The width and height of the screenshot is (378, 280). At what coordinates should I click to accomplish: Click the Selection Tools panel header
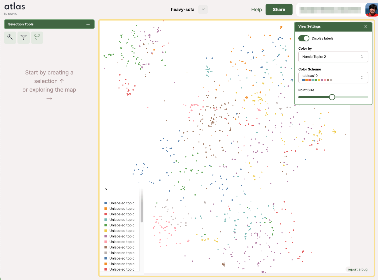[49, 24]
